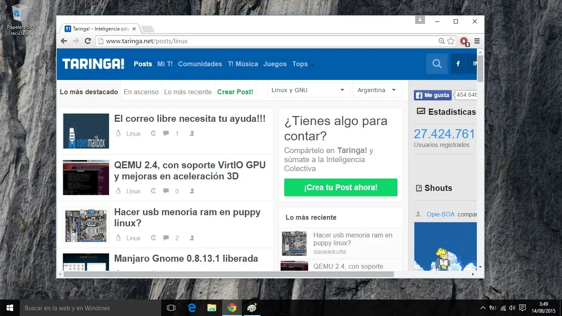Open the Comunidades menu item
This screenshot has height=316, width=562.
click(200, 64)
